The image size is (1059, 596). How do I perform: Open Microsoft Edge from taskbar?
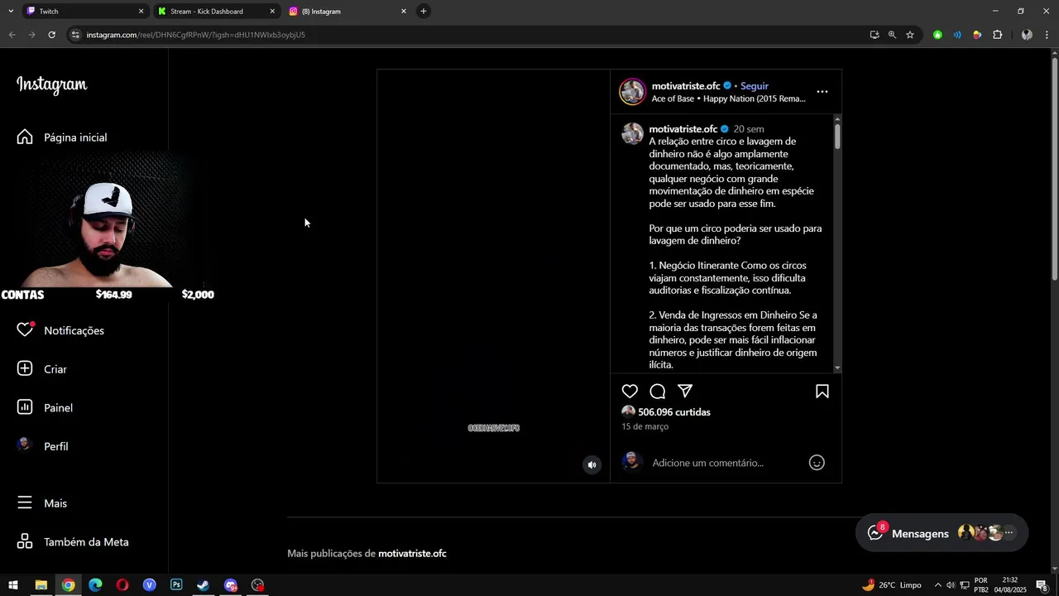pos(95,585)
